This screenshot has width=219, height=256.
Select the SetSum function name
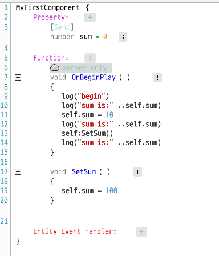[x=84, y=172]
